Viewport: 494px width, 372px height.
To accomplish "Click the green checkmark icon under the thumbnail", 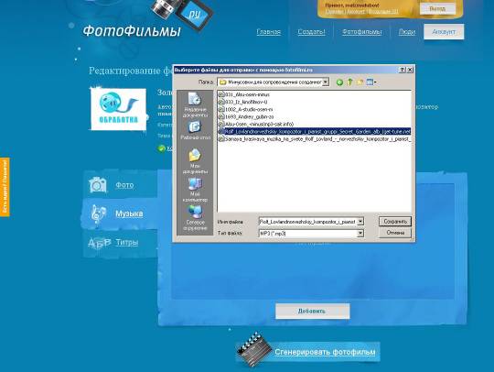I will 161,148.
